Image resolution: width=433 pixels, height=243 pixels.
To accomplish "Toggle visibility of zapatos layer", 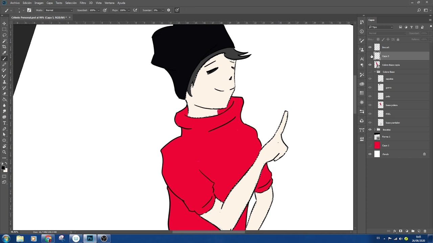I will (x=370, y=79).
